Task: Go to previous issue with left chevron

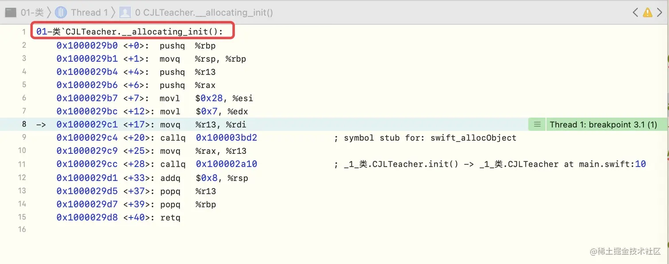Action: (x=635, y=12)
